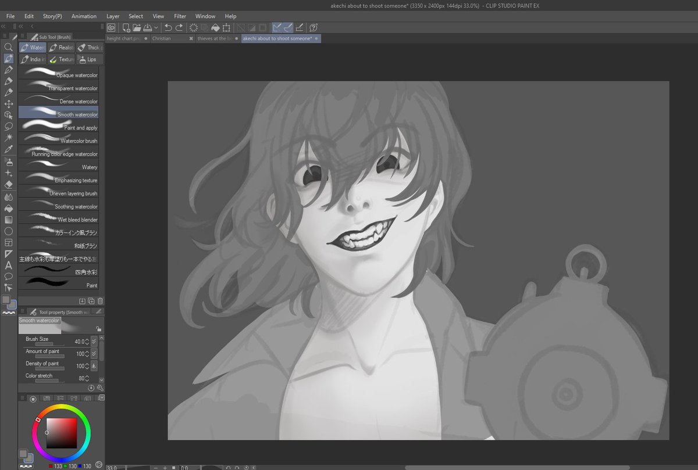Select the Zoom magnifier tool
698x470 pixels.
[8, 46]
